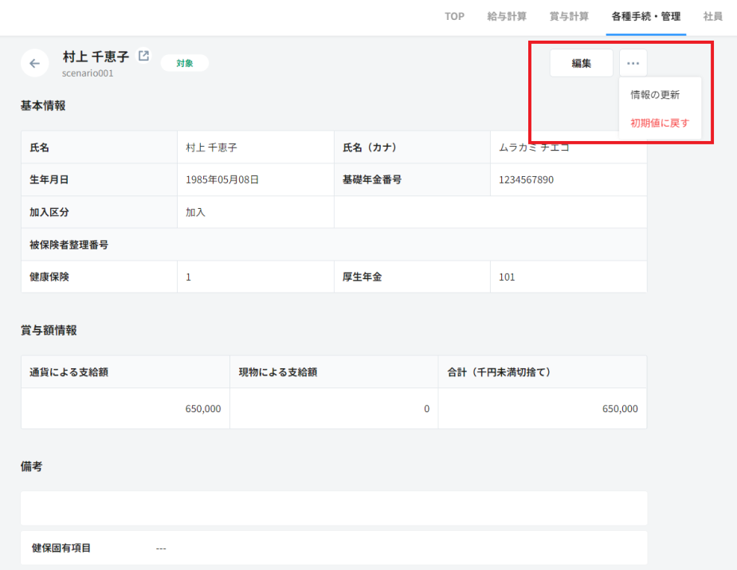Switch to the TOP tab
Viewport: 737px width, 570px height.
tap(454, 17)
